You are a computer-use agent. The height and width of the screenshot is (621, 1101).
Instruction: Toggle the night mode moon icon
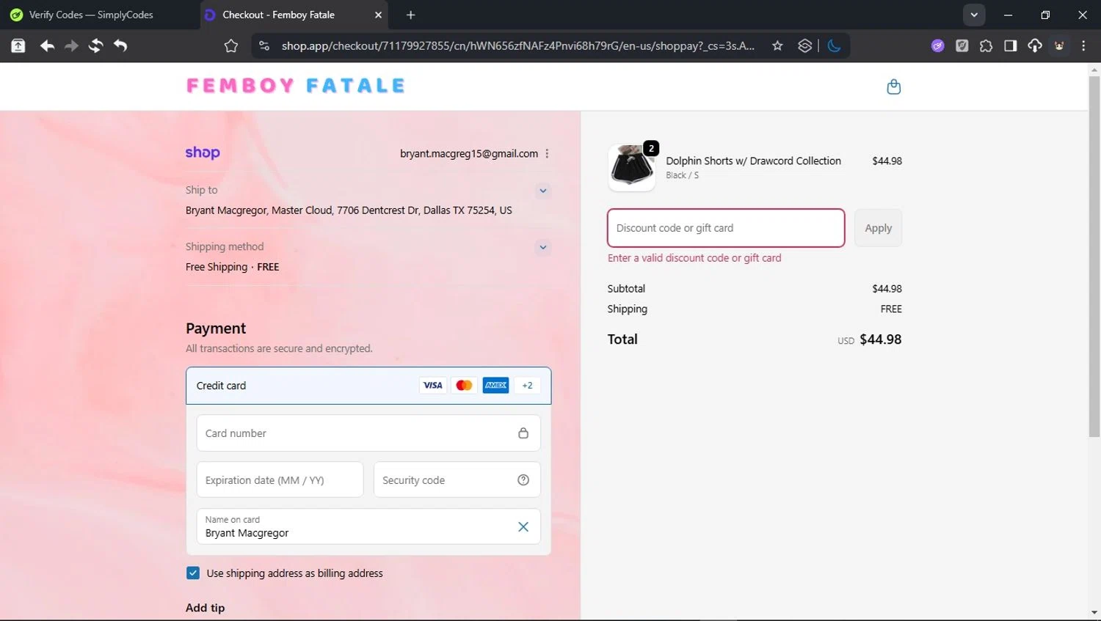click(834, 46)
